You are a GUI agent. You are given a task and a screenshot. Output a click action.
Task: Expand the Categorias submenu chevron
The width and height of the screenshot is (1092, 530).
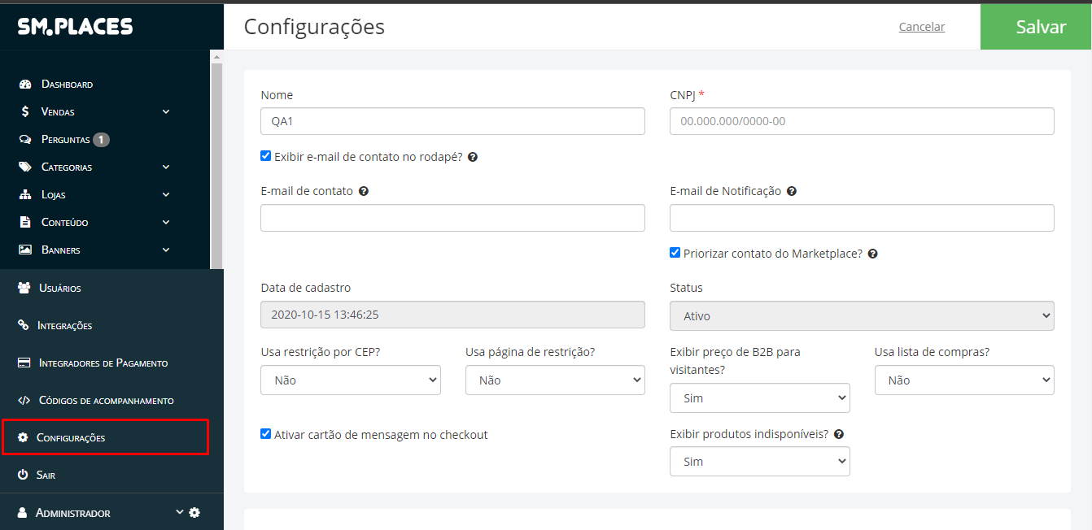click(x=166, y=167)
